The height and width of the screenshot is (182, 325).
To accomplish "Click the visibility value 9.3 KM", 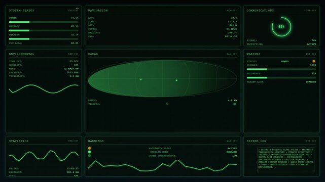I will point(74,76).
